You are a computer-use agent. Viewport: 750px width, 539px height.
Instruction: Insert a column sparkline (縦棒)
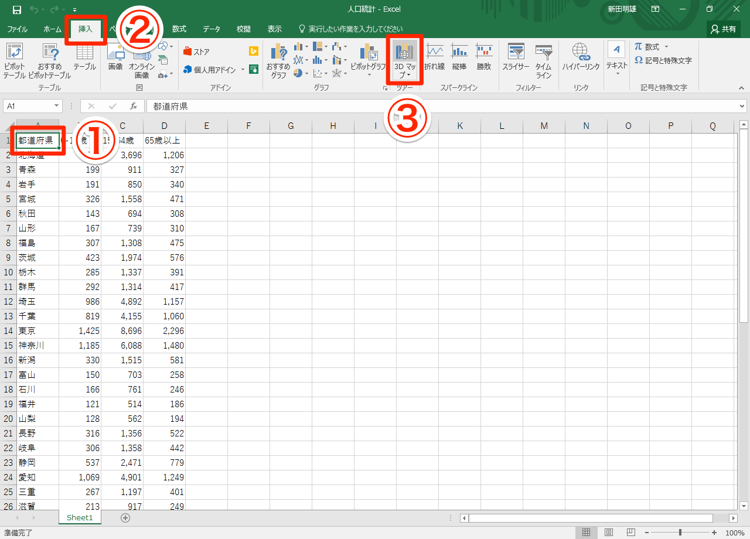pos(459,57)
